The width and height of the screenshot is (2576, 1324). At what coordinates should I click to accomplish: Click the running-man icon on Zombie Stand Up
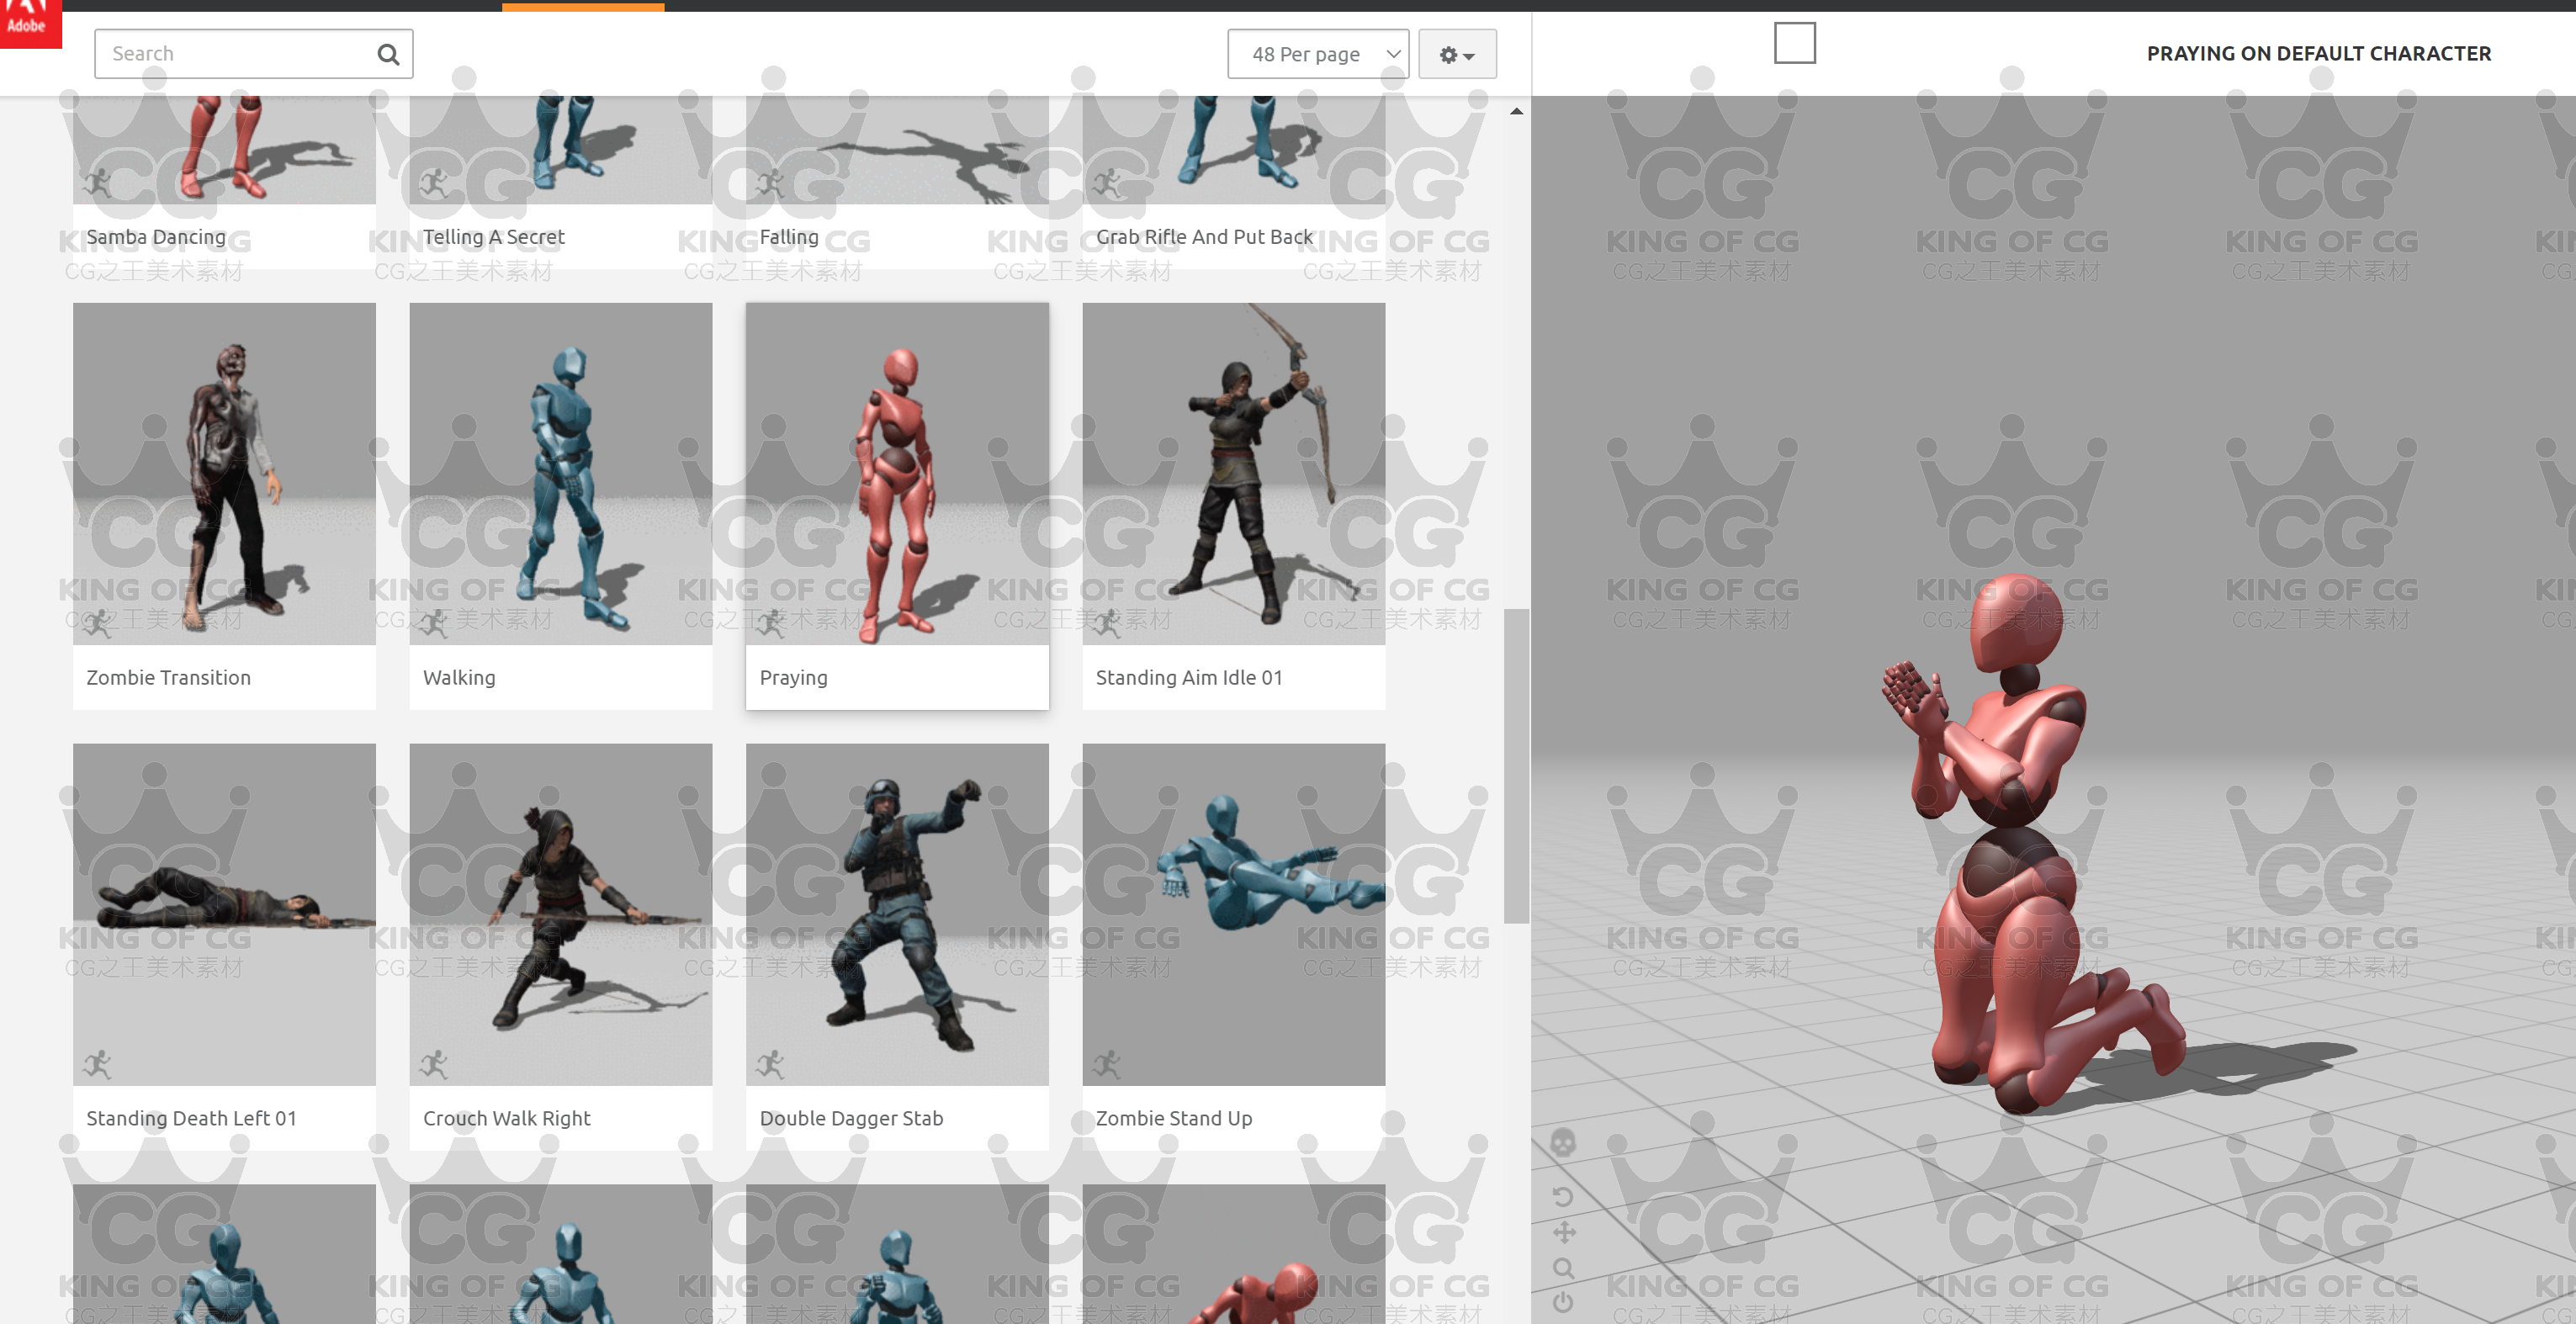coord(1107,1064)
